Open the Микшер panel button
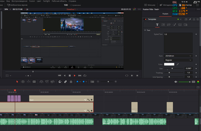 [x=149, y=5]
